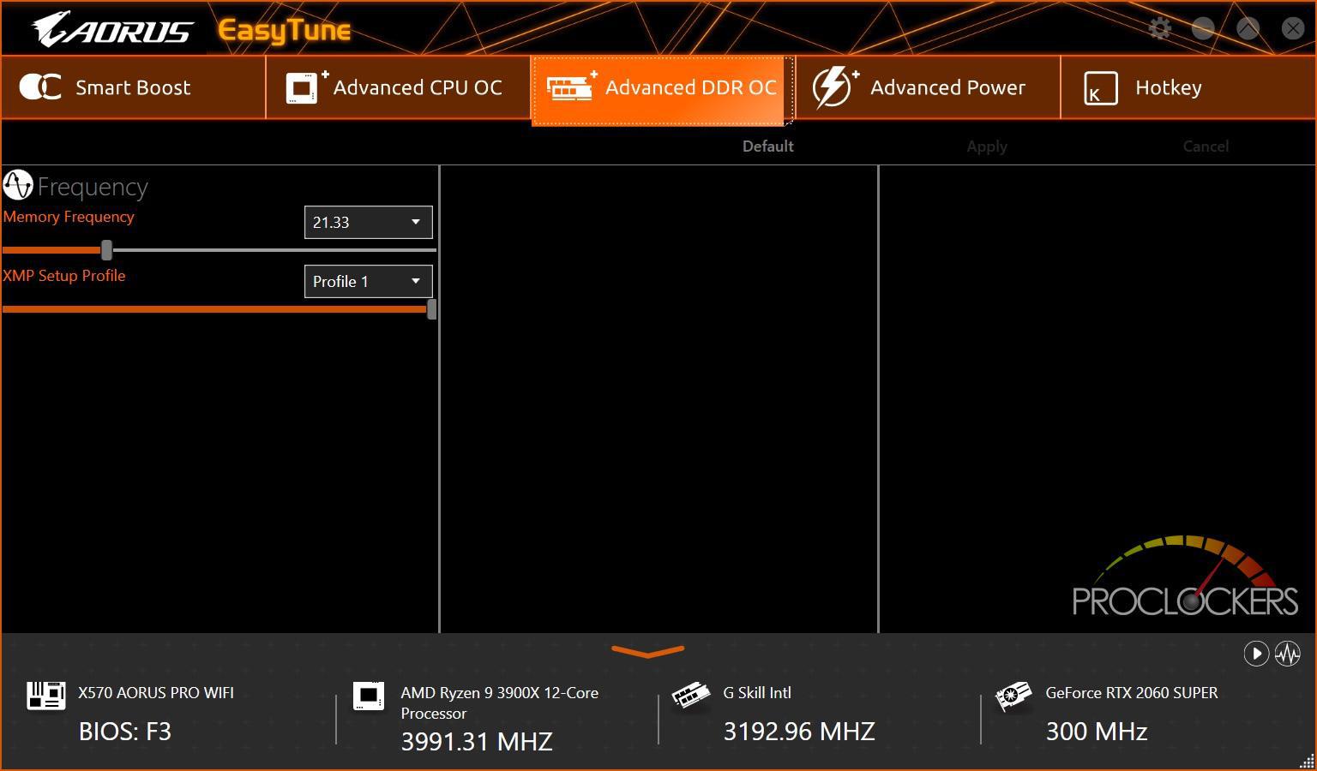Click the CPU chip icon on Advanced CPU OC
The image size is (1317, 771).
coord(306,87)
